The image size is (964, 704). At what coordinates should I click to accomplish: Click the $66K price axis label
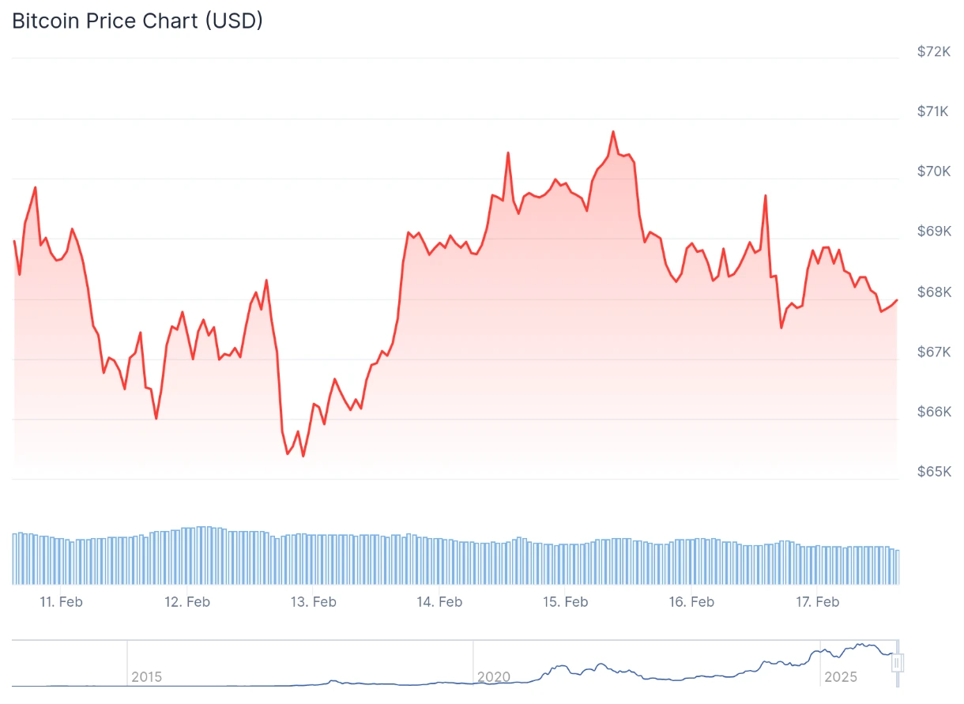[x=933, y=412]
